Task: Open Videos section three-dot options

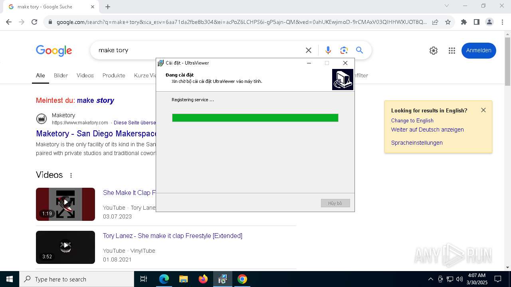Action: click(x=71, y=175)
